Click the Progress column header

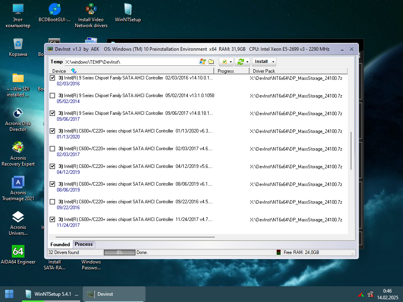coord(231,71)
